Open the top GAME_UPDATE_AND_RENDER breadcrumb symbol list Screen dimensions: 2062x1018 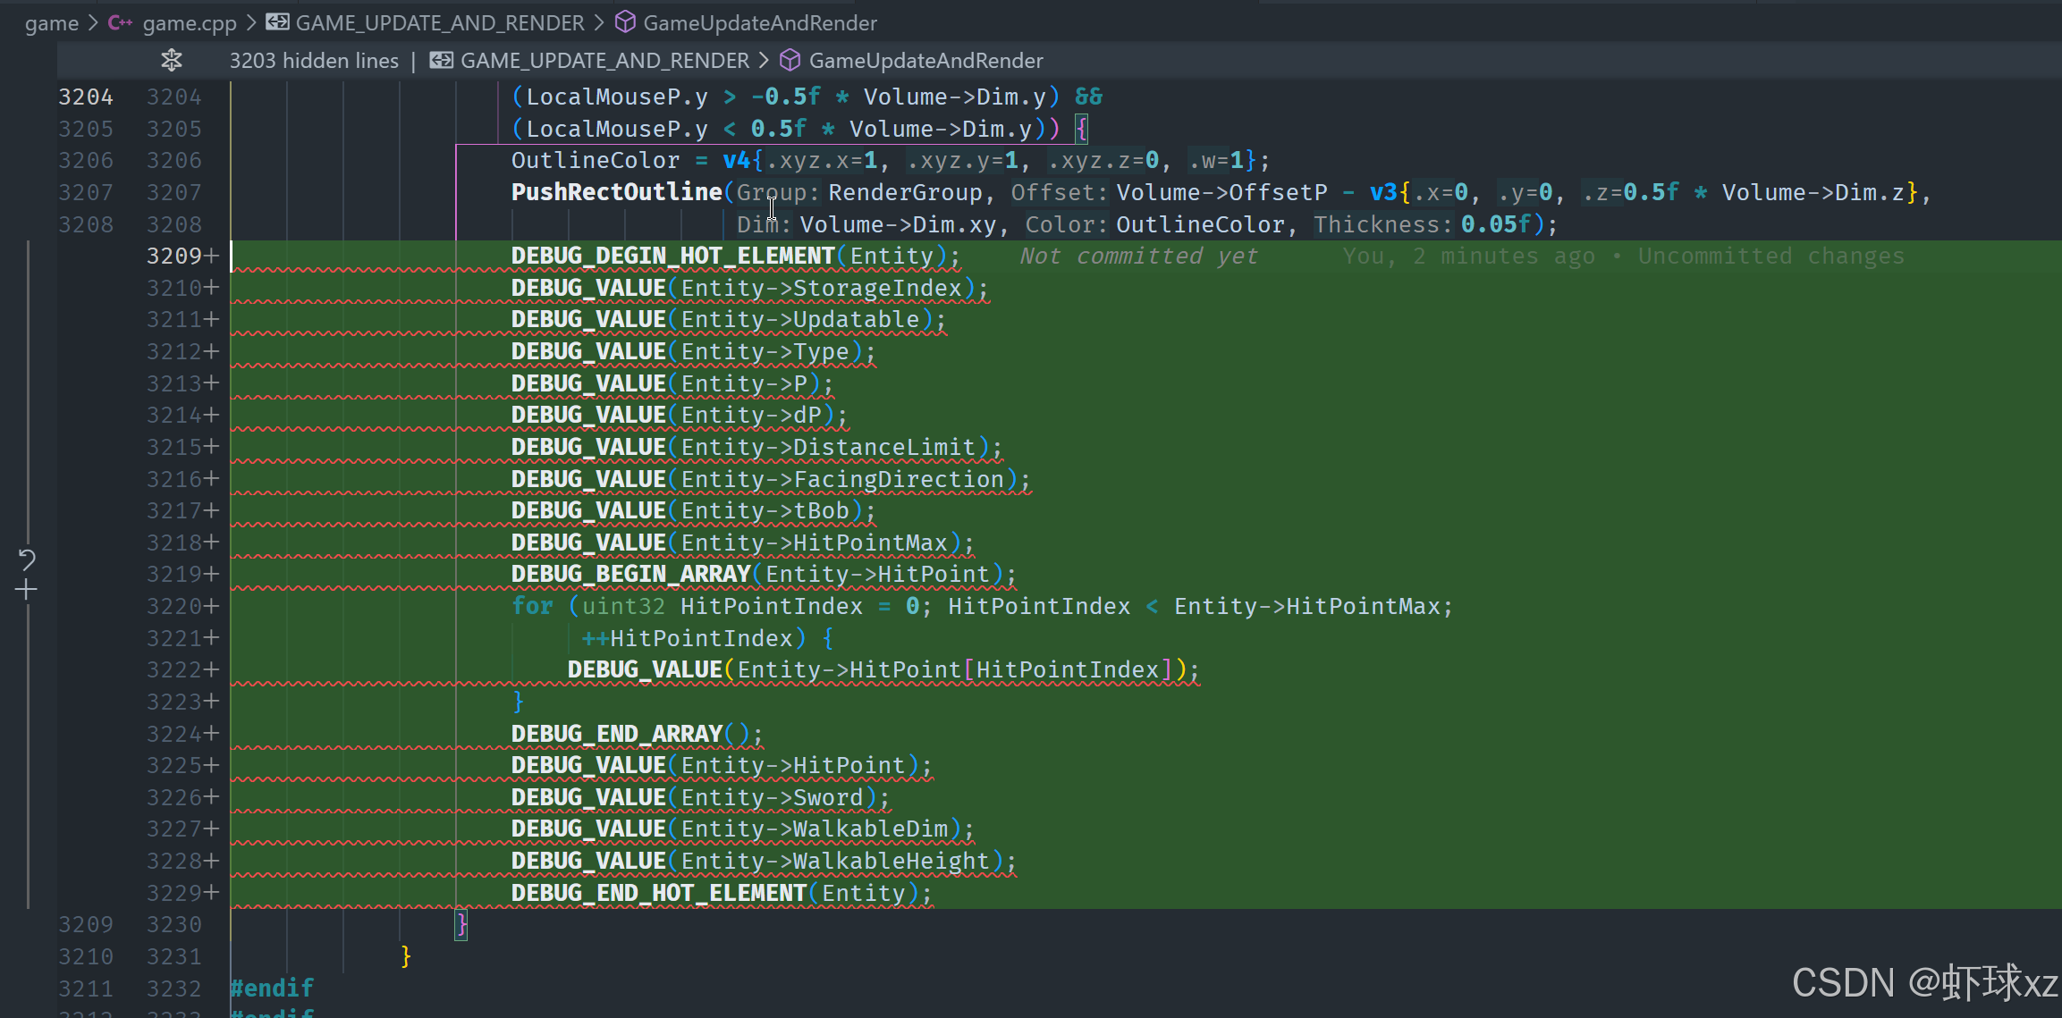pos(439,22)
